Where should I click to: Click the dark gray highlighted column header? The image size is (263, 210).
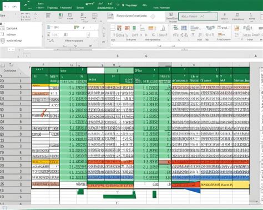pos(165,65)
